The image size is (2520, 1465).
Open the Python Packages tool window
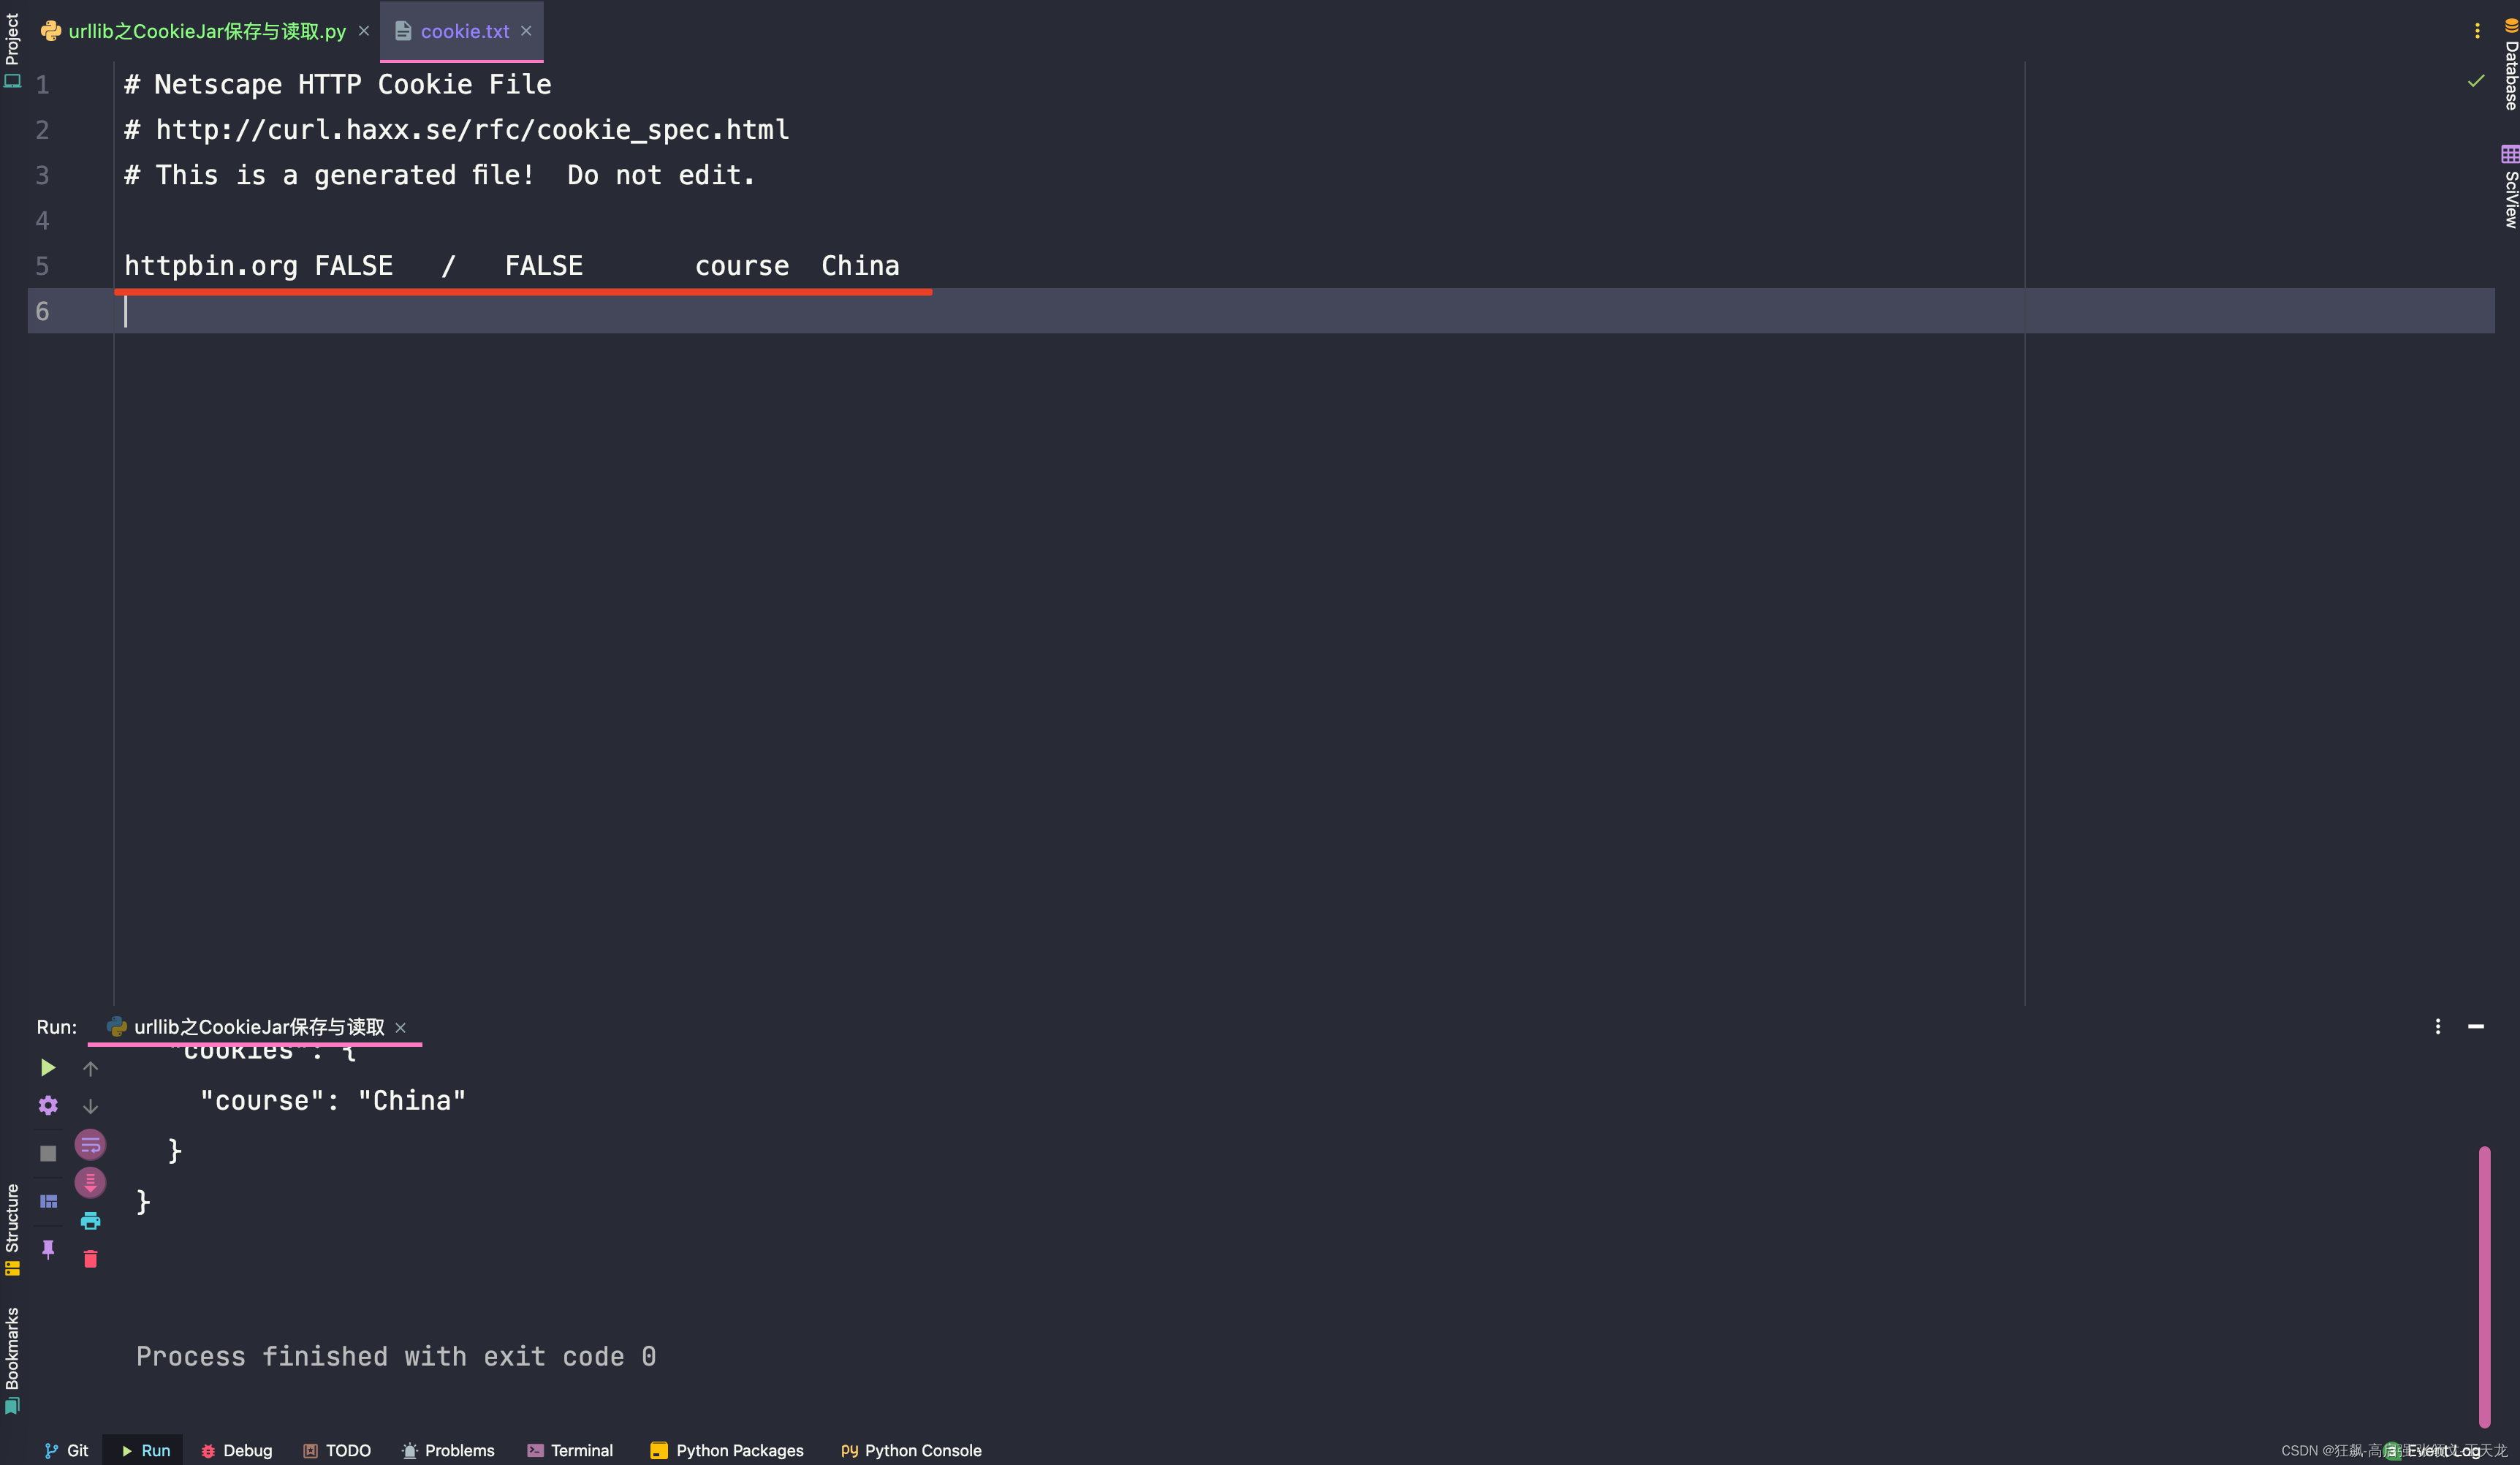(x=727, y=1450)
